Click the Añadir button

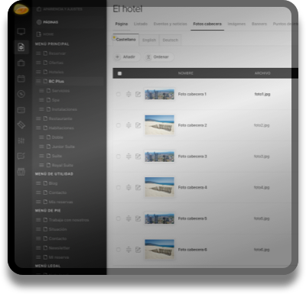pos(126,57)
